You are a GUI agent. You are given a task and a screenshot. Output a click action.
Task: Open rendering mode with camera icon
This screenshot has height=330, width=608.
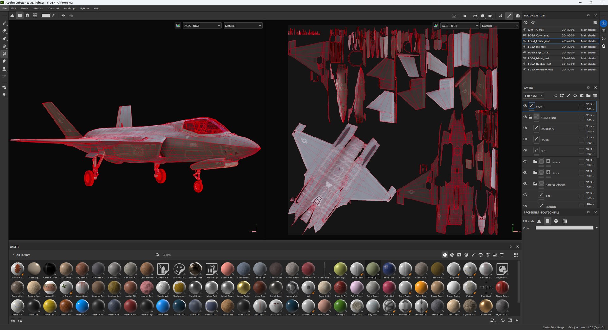tap(517, 15)
